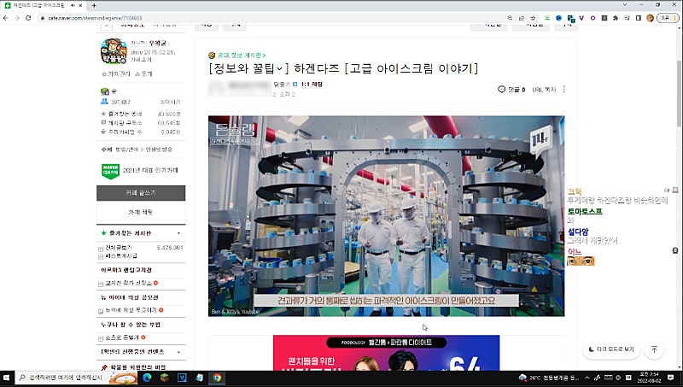Bookmark this page with the star icon
The width and height of the screenshot is (683, 387).
[533, 18]
